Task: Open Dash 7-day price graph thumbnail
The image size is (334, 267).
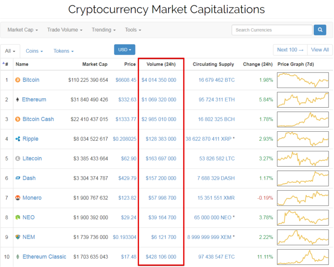Action: click(x=303, y=178)
